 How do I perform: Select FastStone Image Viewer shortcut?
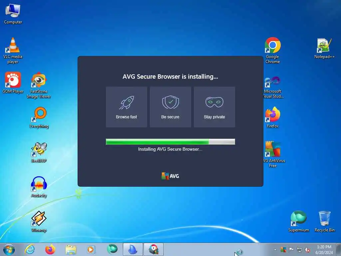pos(39,85)
